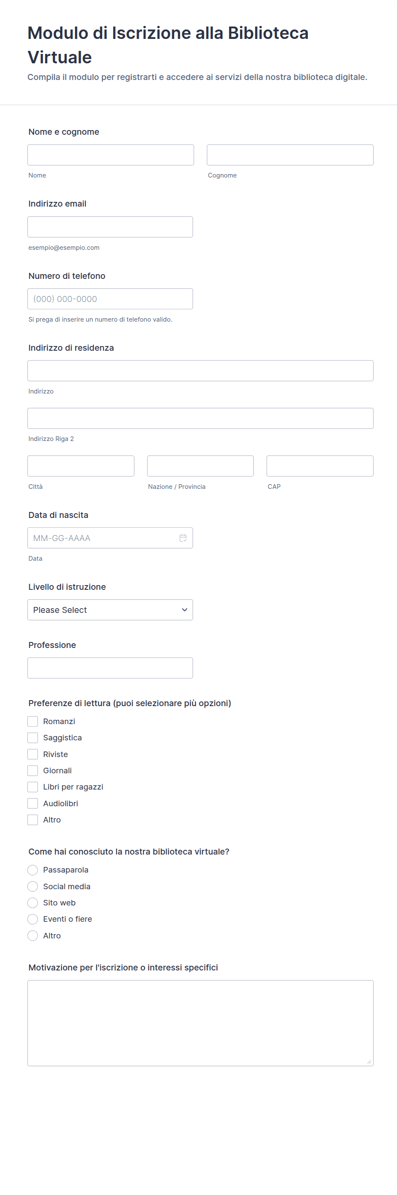Screen dimensions: 397x1195
Task: Click the CAP postal code field
Action: tap(320, 466)
